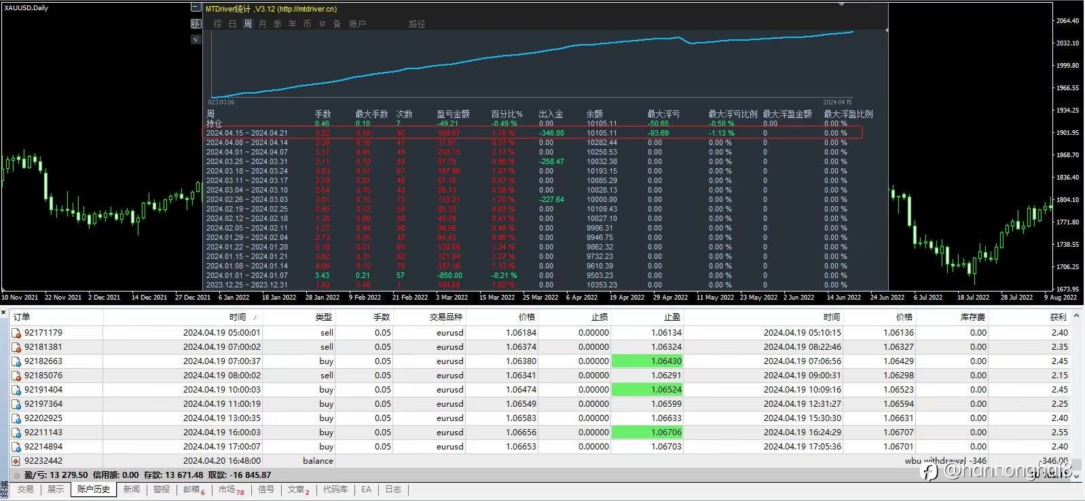Viewport: 1085px width, 501px height.
Task: Click the order icon for order 92185076
Action: (x=16, y=376)
